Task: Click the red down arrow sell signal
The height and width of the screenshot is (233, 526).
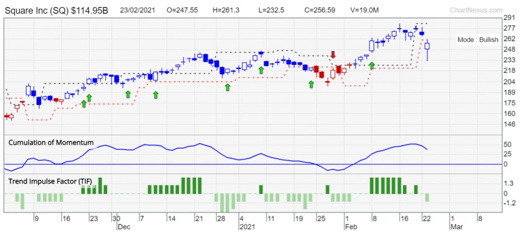Action: [x=333, y=55]
